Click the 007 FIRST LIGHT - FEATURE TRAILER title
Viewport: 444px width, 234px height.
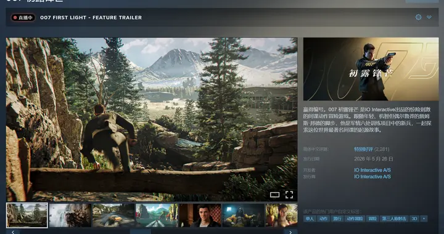click(91, 17)
